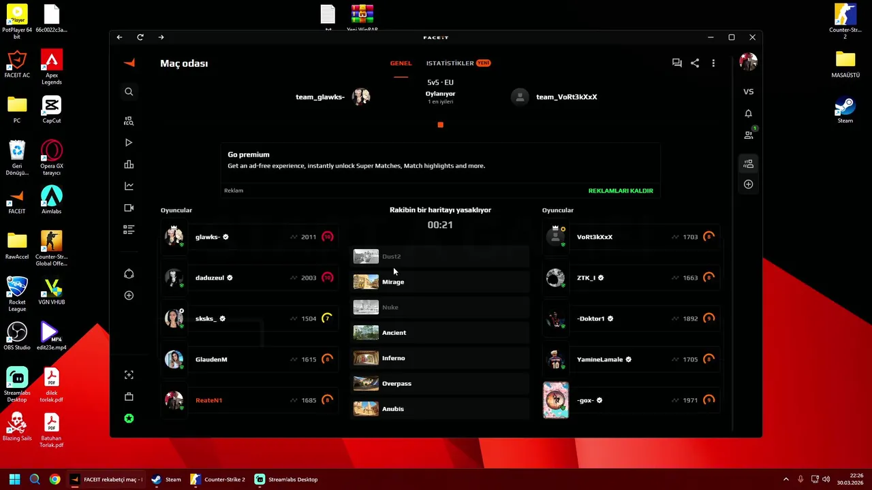Click glawks- level 10 skill badge

pyautogui.click(x=328, y=237)
